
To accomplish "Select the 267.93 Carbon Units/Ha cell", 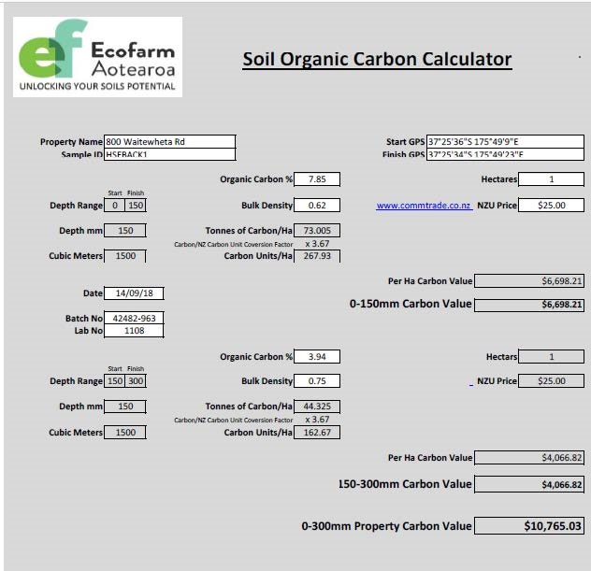I will point(317,256).
